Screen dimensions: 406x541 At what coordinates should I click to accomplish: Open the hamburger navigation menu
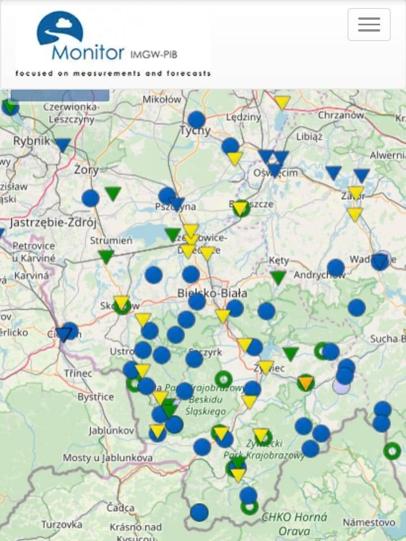tap(369, 25)
